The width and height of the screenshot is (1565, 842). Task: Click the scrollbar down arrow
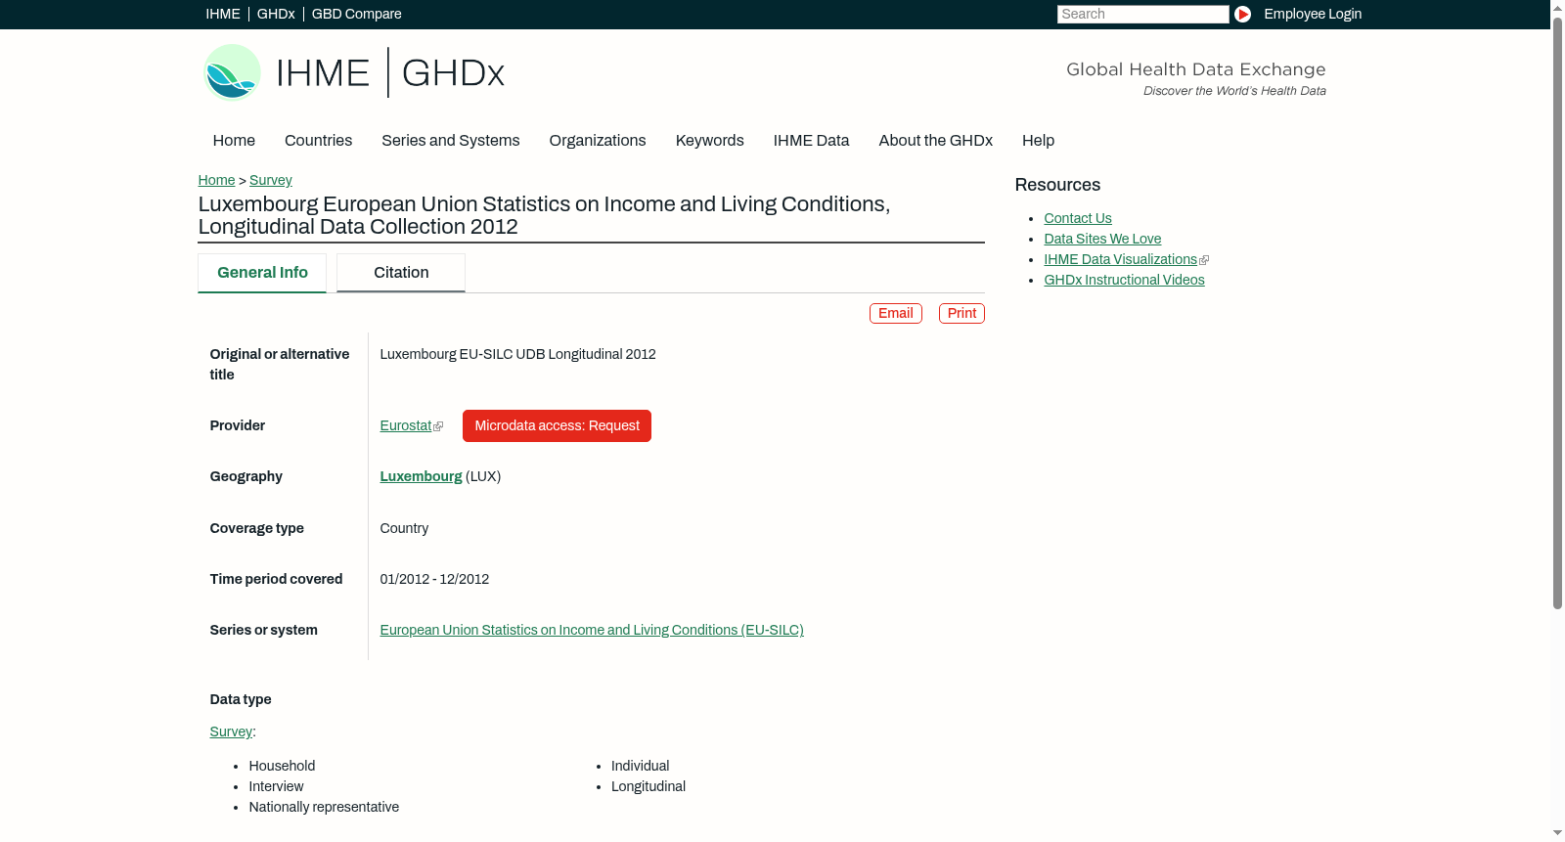point(1557,833)
